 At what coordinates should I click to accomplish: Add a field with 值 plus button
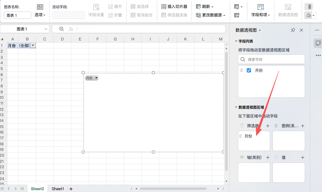(x=303, y=157)
